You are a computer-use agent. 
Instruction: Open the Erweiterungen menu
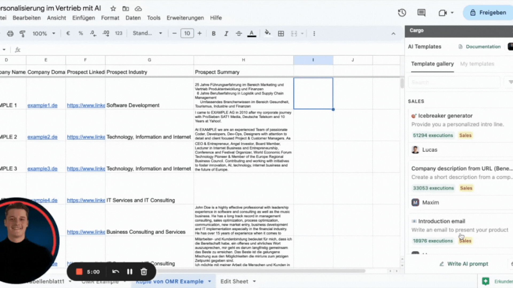click(185, 18)
